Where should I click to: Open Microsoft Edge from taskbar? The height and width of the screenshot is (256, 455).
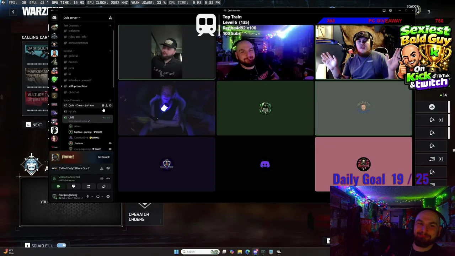248,252
